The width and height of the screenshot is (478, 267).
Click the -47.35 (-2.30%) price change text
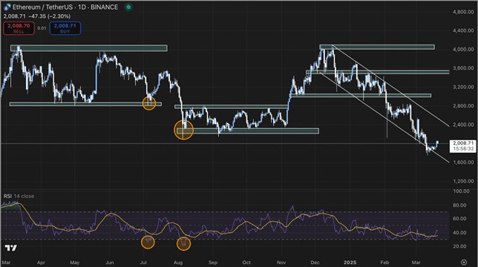point(51,16)
